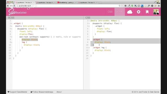Collapse SCSS fold at line 4 @supports
The height and width of the screenshot is (94, 167).
click(12, 29)
